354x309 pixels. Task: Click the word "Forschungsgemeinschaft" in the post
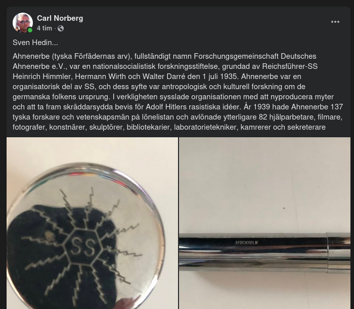click(236, 56)
